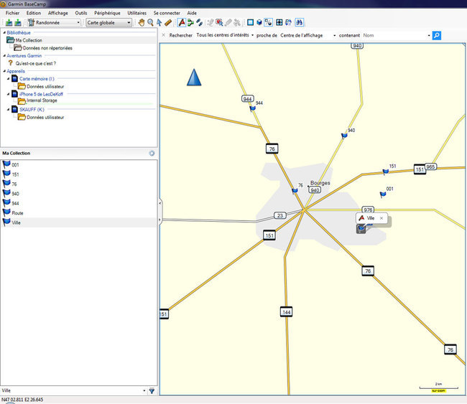Open the Fichier menu

click(12, 13)
